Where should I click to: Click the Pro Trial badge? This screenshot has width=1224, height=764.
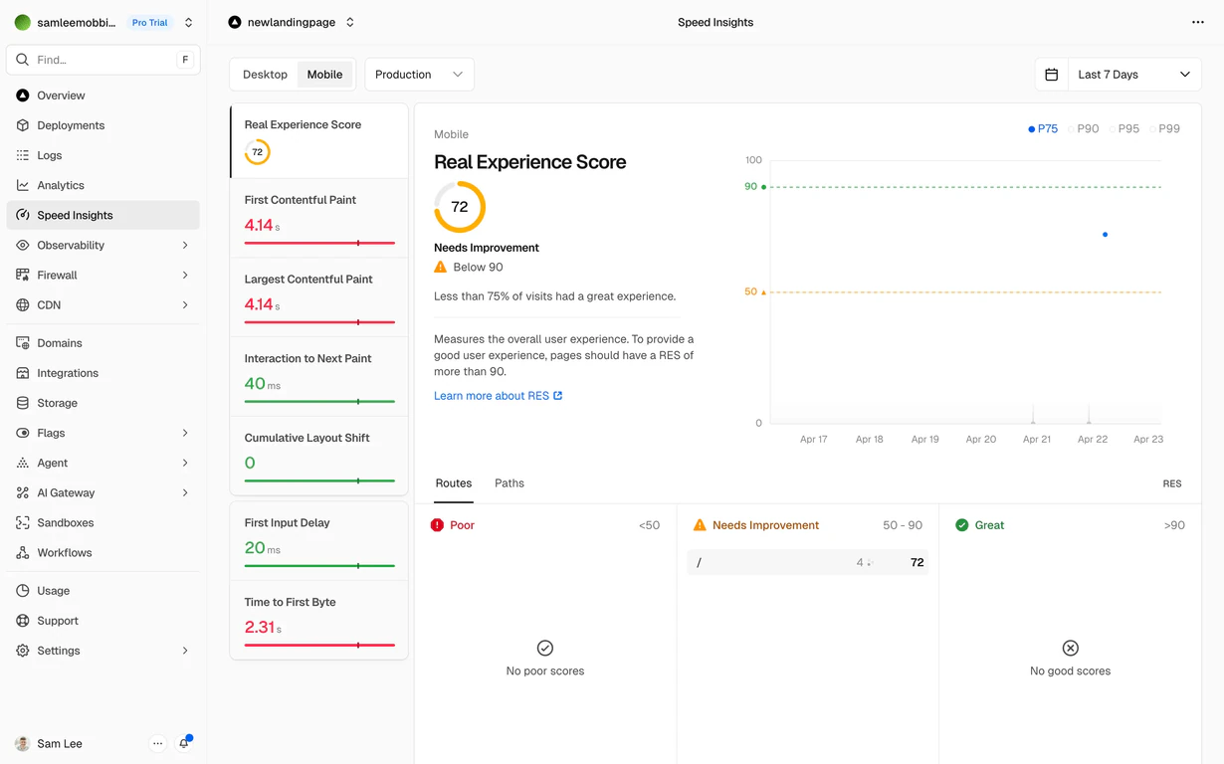(150, 22)
